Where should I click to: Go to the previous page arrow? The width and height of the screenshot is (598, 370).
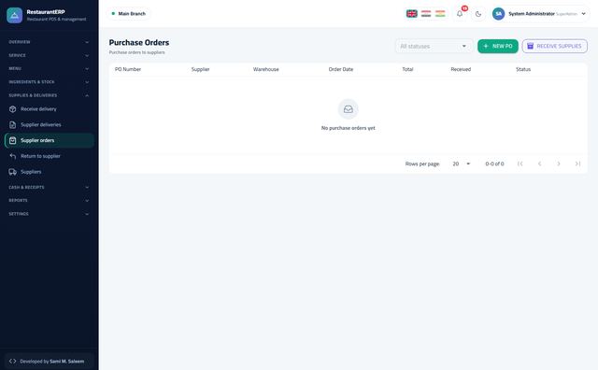tap(539, 164)
